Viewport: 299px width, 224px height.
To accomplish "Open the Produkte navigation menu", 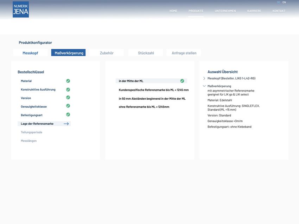I will pyautogui.click(x=196, y=11).
